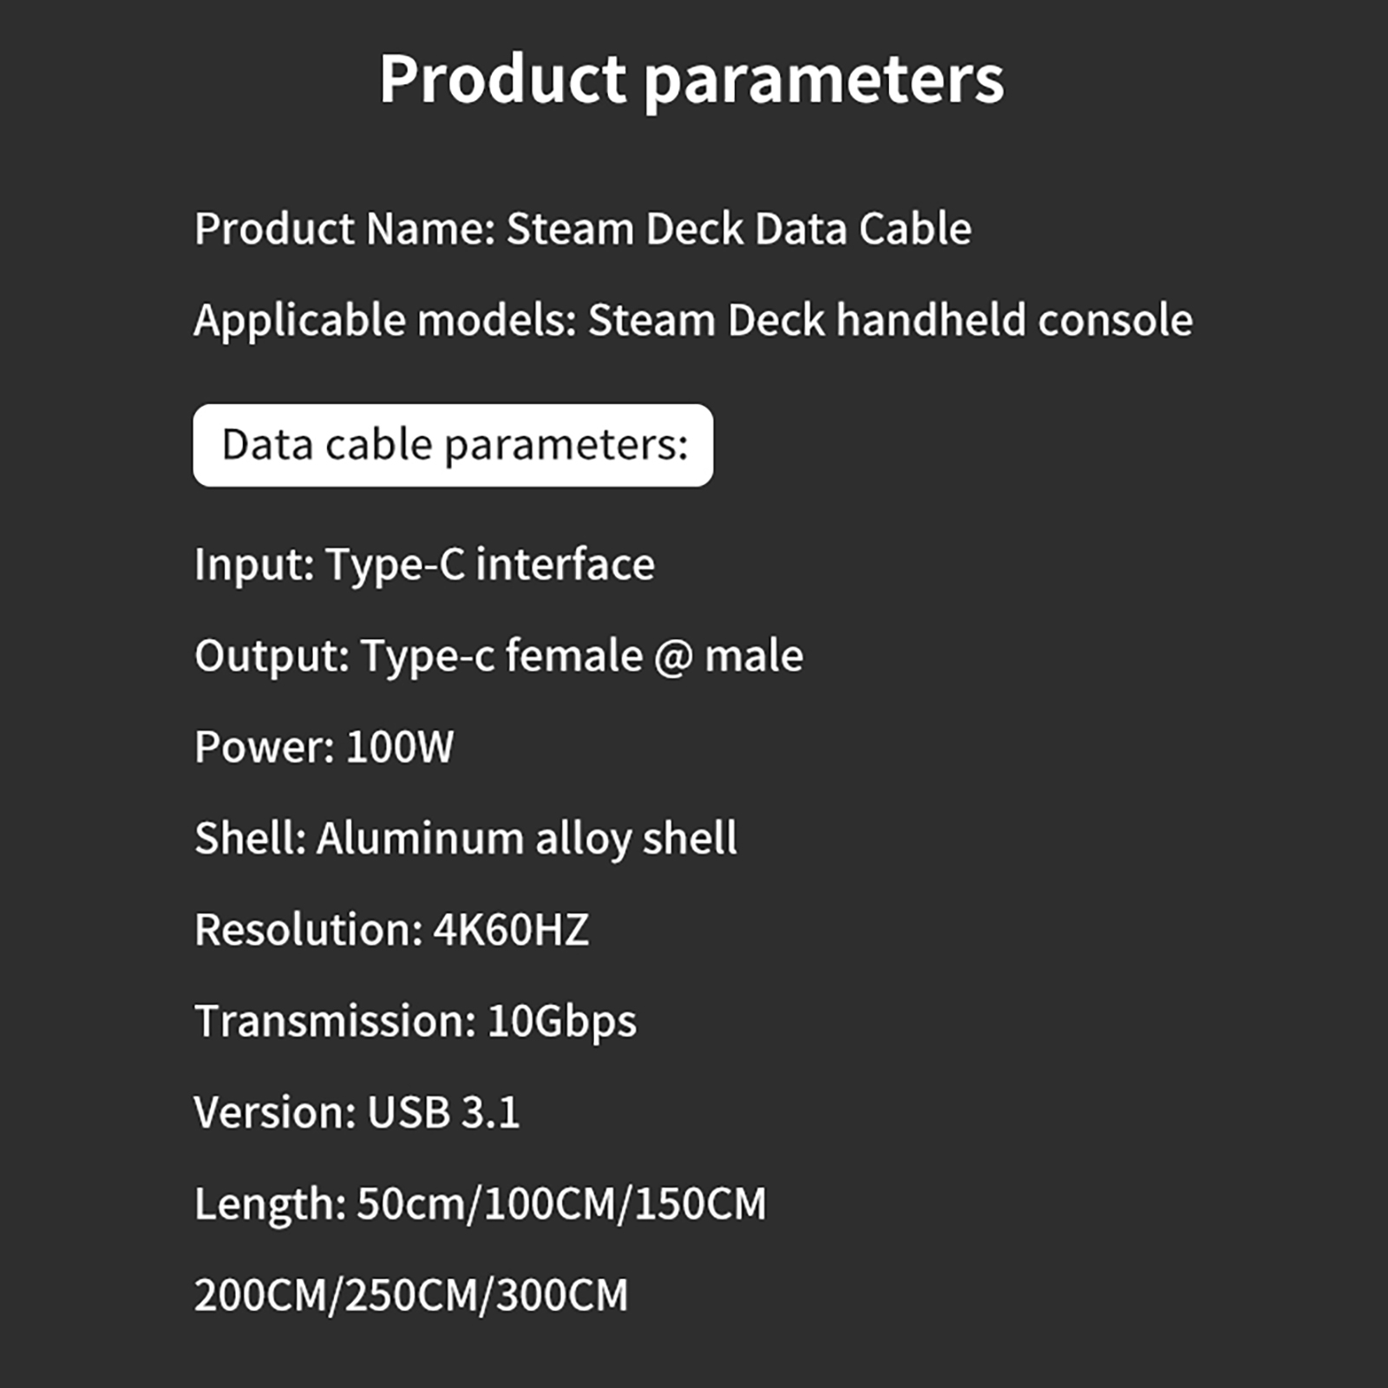Click the "10Gbps" transmission value
This screenshot has width=1388, height=1388.
click(561, 1022)
